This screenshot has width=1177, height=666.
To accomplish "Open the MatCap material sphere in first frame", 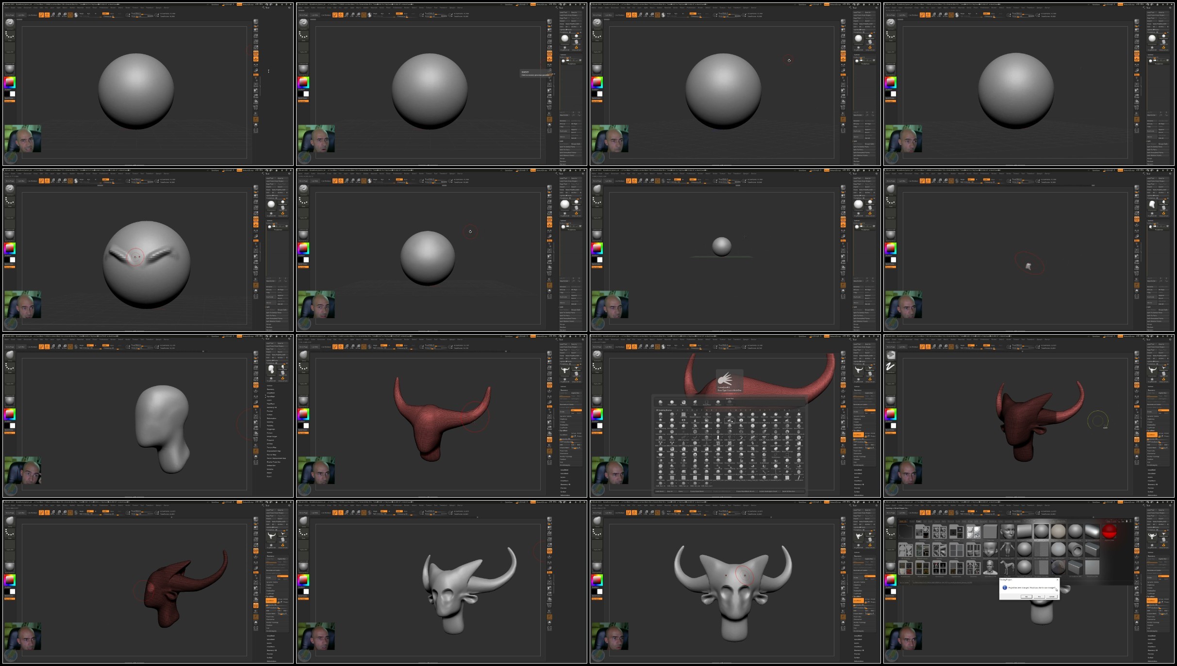I will (x=10, y=69).
